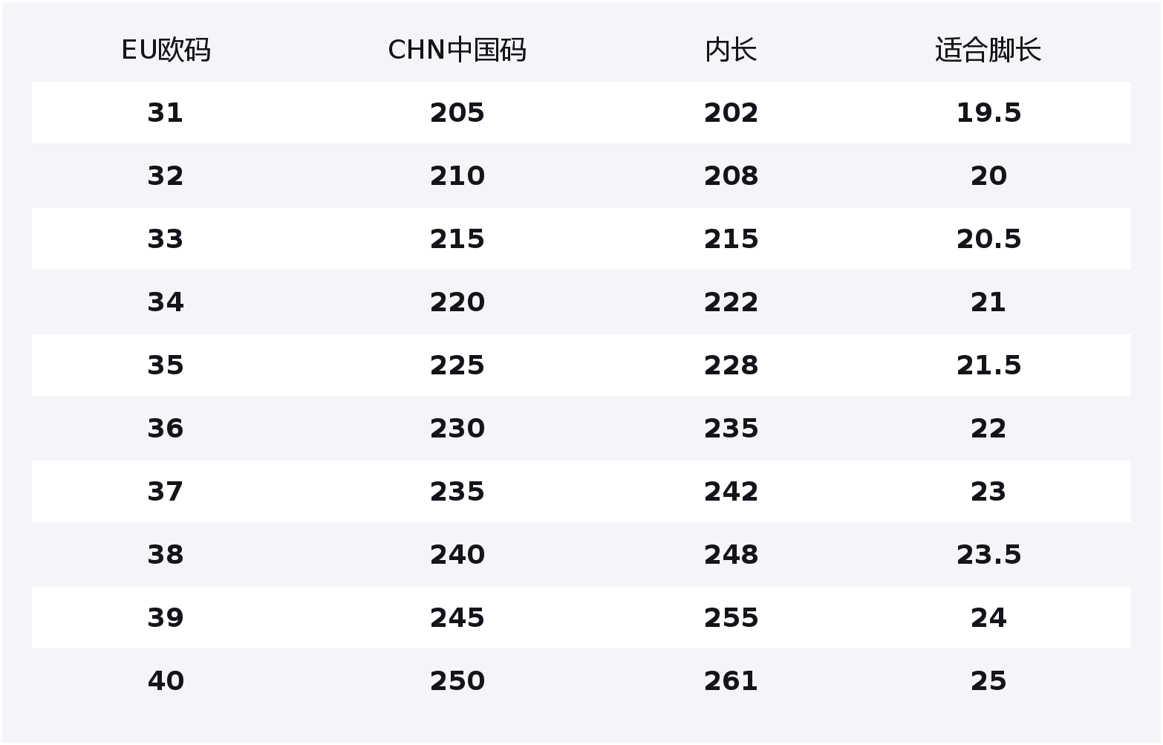Click inner length 255 cell
The image size is (1163, 745).
(x=731, y=618)
